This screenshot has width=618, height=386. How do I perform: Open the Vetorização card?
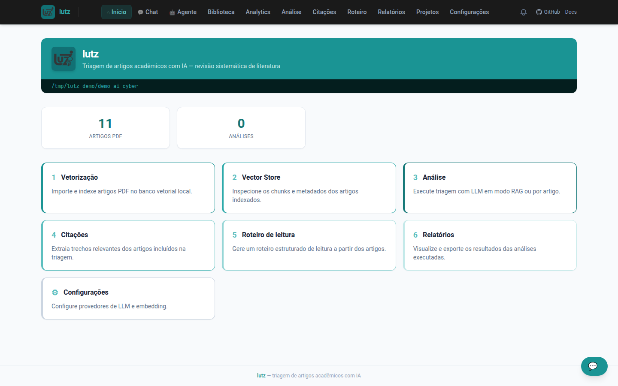click(x=128, y=188)
